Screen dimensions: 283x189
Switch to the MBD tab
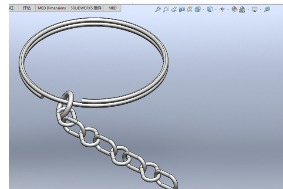[x=112, y=8]
